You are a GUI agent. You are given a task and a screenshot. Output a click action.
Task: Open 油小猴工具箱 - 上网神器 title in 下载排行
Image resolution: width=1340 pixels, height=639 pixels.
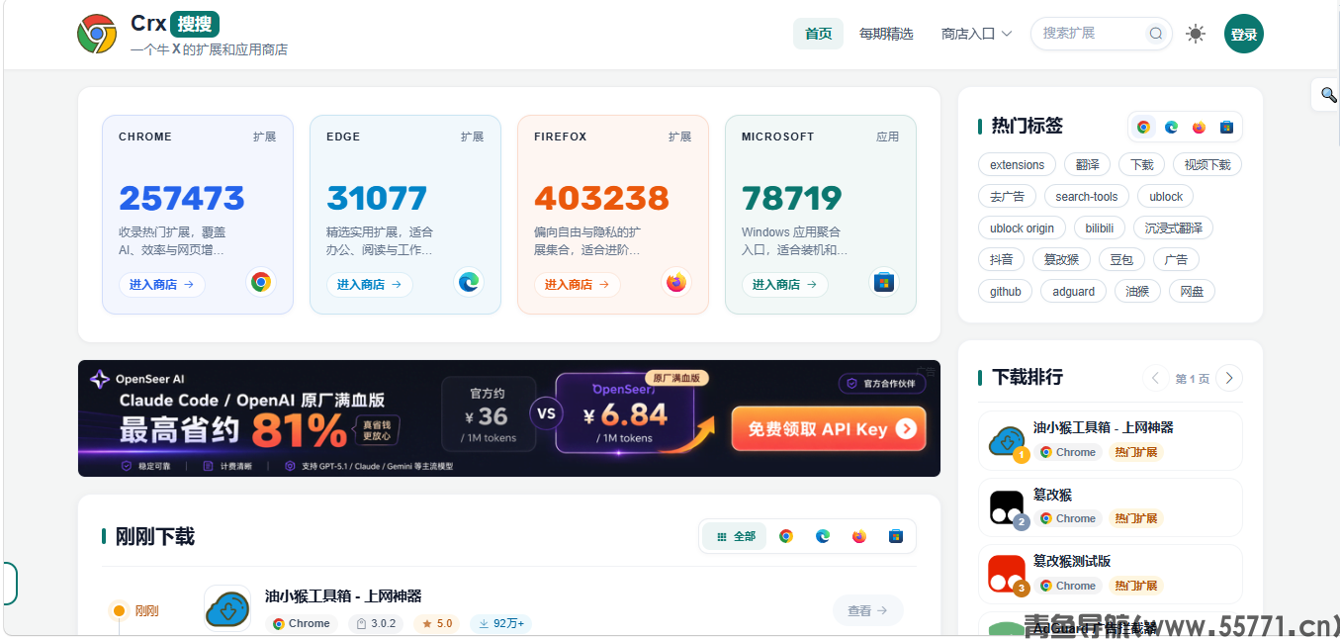pos(1103,428)
